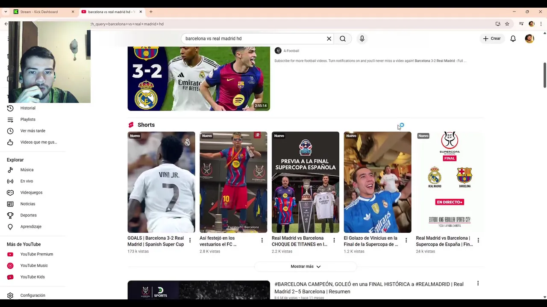This screenshot has height=307, width=547.
Task: Open the A-Football channel link
Action: point(291,51)
